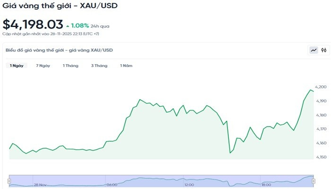Click the 28 Nov label in the navigator
This screenshot has height=189, width=331.
pyautogui.click(x=40, y=185)
